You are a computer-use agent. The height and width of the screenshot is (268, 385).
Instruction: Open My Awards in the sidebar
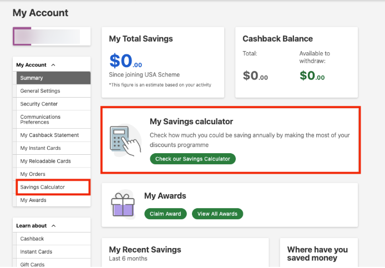[53, 200]
